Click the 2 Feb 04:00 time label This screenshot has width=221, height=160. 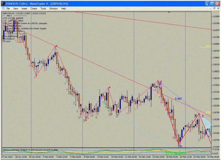[48, 157]
